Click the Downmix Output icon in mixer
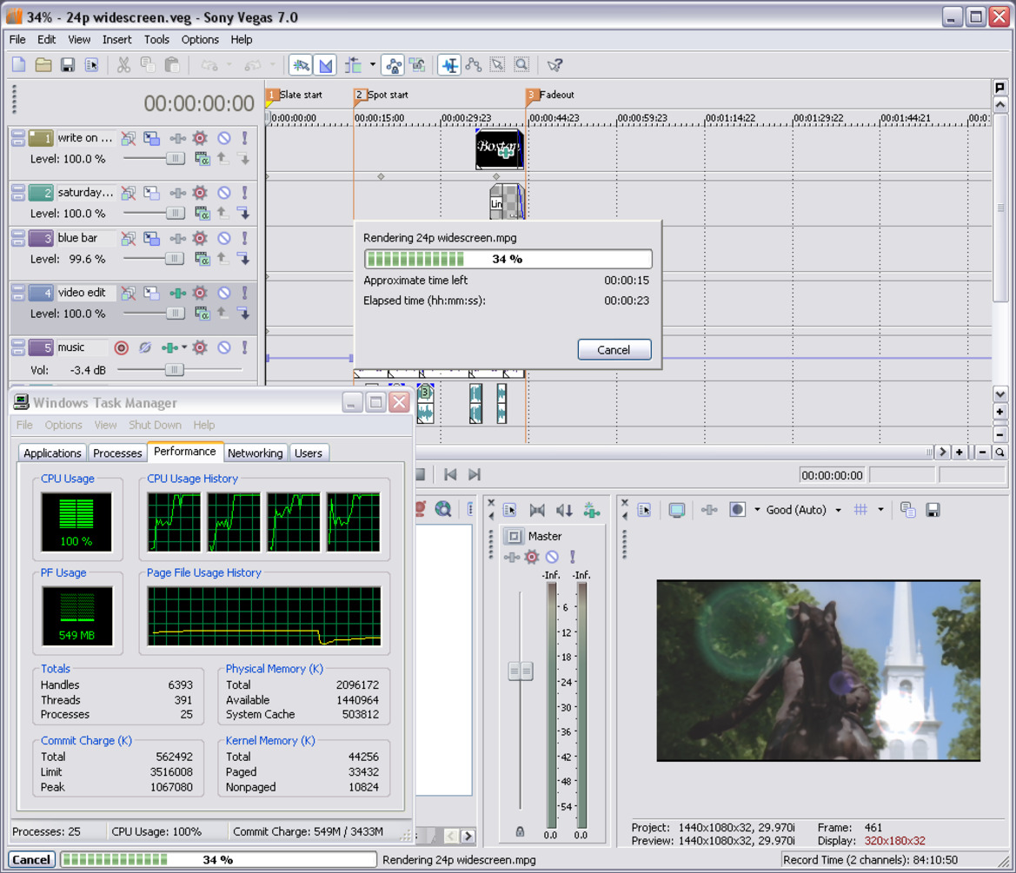Screen dimensions: 1016x873 click(536, 510)
